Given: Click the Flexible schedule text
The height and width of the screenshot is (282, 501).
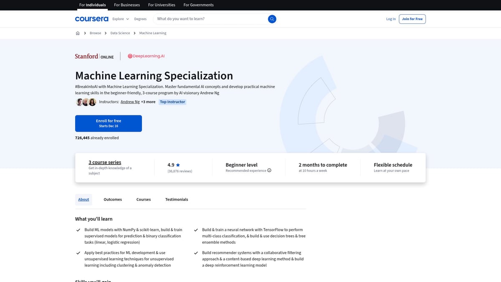Looking at the screenshot, I should tap(393, 165).
